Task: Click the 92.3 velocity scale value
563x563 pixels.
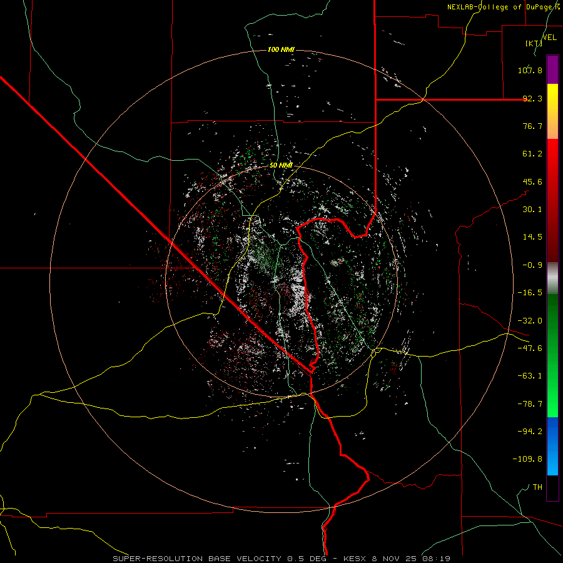Action: [532, 98]
